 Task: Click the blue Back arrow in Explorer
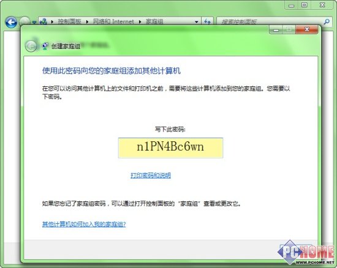click(x=11, y=22)
